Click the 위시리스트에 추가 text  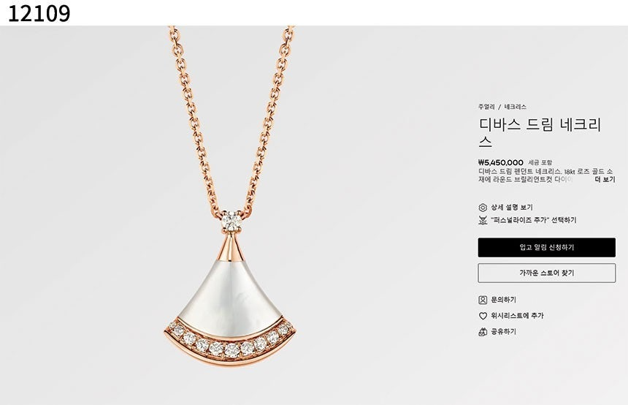(517, 316)
